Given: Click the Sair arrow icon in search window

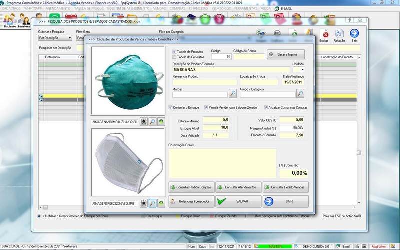Looking at the screenshot, I should coord(354,35).
